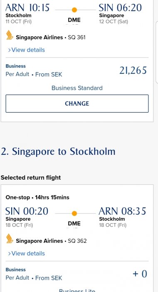This screenshot has width=158, height=292.
Task: Click the Singapore Airlines logo for SQ 361
Action: [x=10, y=35]
